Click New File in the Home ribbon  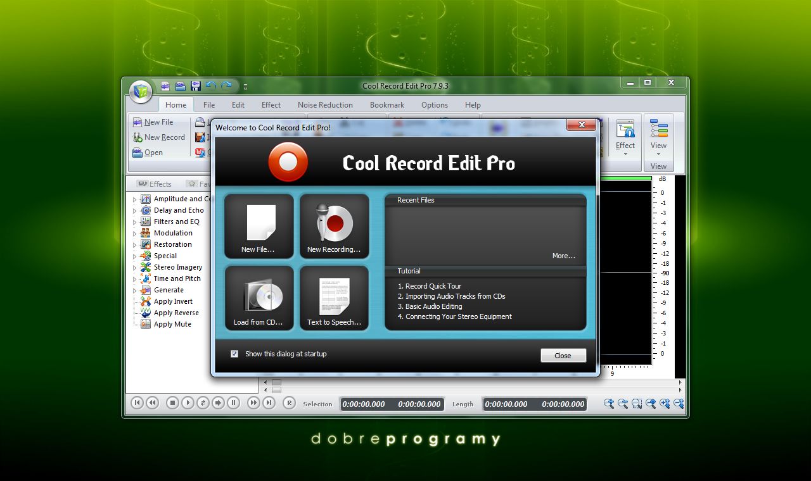[x=153, y=122]
